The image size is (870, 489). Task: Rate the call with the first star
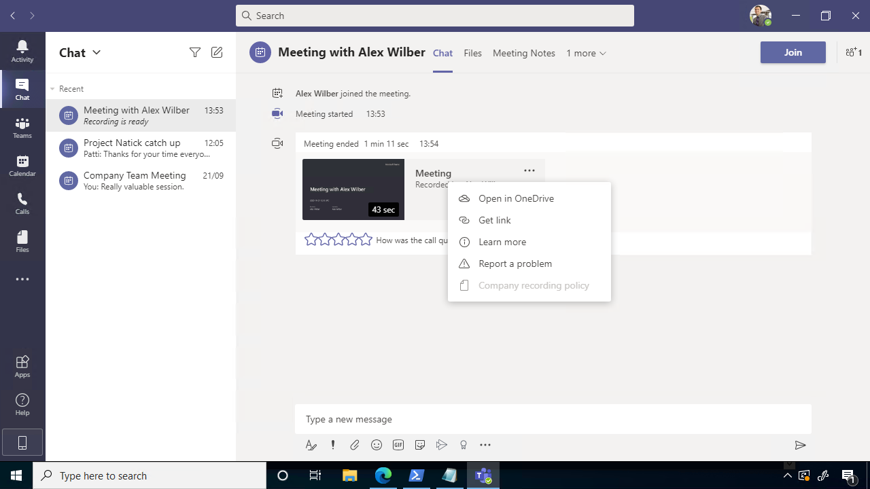tap(311, 239)
